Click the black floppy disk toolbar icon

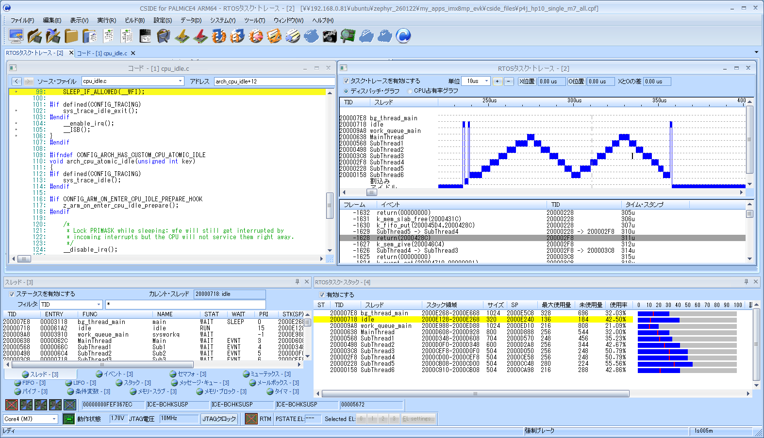145,36
